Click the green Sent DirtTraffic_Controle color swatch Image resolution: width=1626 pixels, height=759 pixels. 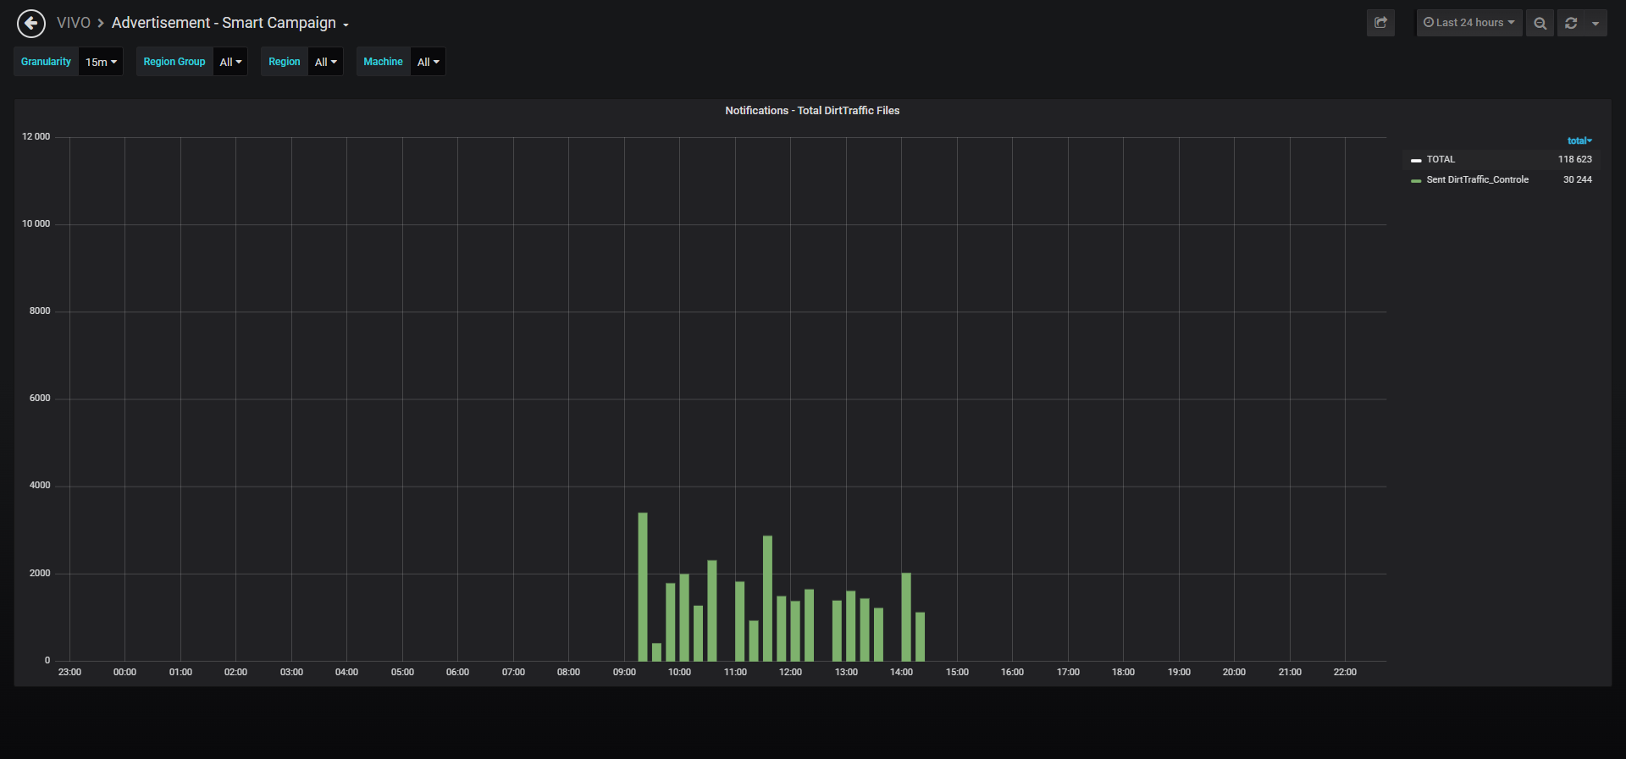point(1416,180)
